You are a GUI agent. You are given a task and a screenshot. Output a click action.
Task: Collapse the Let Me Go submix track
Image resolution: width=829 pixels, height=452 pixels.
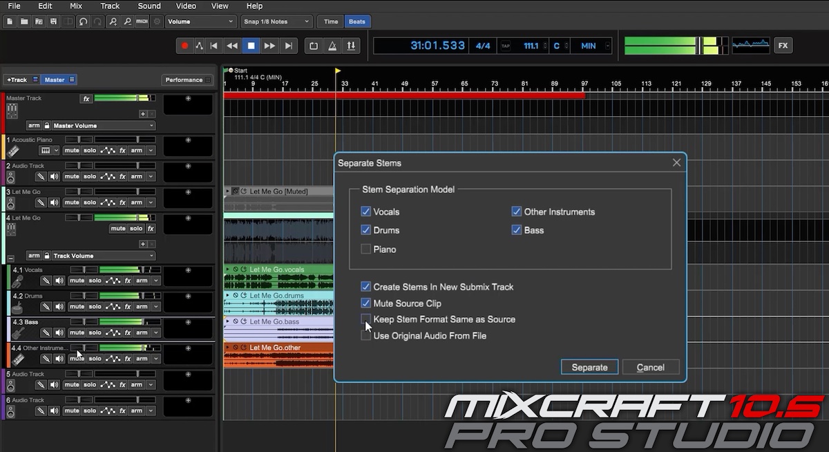pos(10,257)
